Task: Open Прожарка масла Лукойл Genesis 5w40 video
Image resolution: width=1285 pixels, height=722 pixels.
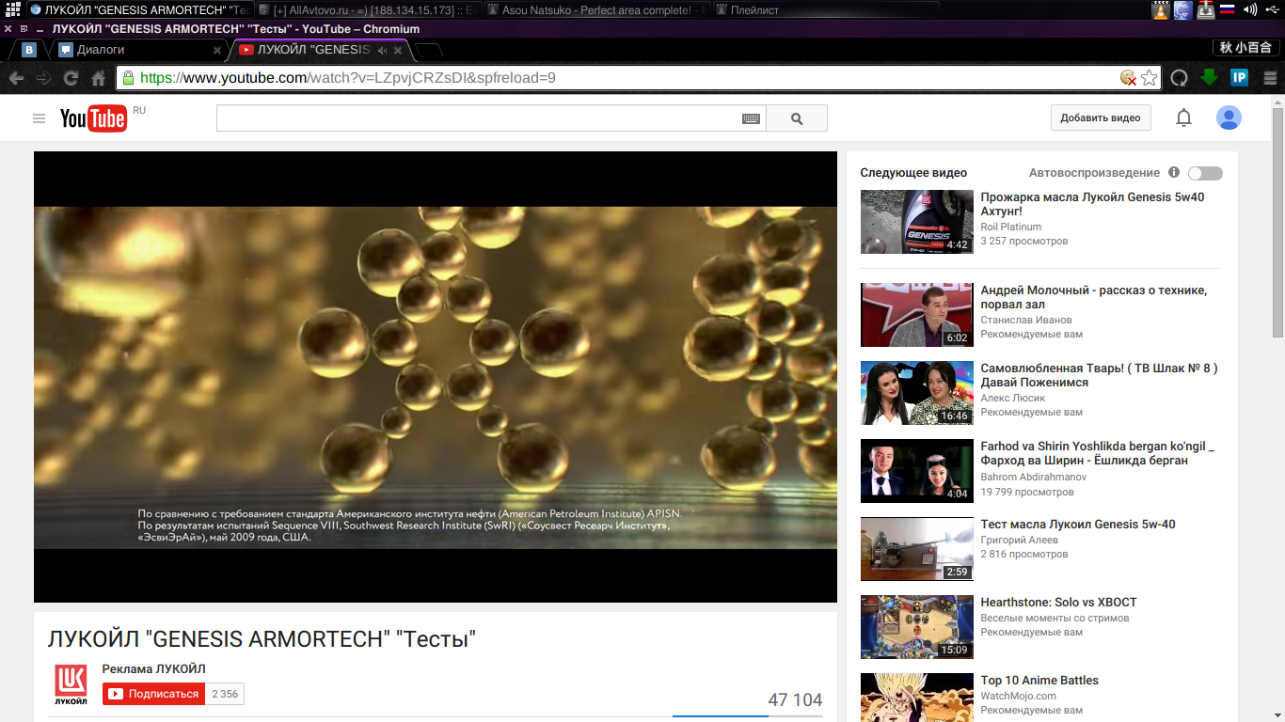Action: coord(1092,204)
